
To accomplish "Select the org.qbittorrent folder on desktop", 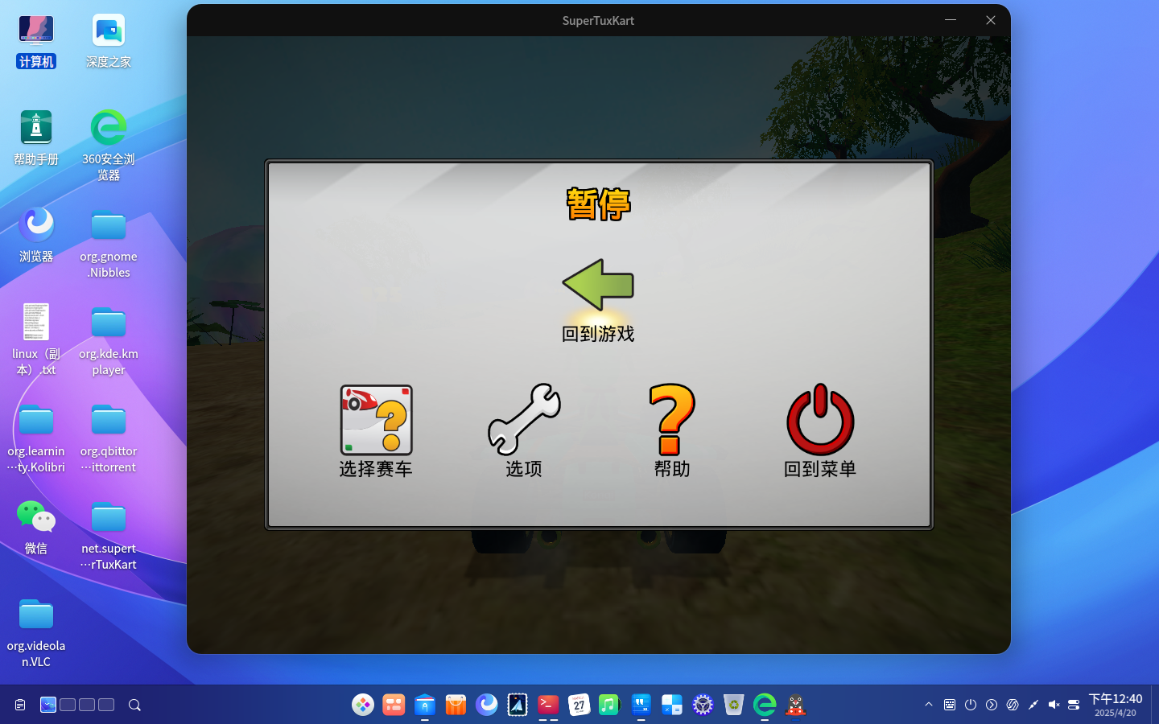I will [109, 438].
